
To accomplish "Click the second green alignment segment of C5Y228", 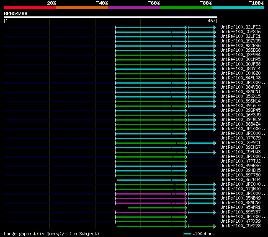I will [x=202, y=226].
